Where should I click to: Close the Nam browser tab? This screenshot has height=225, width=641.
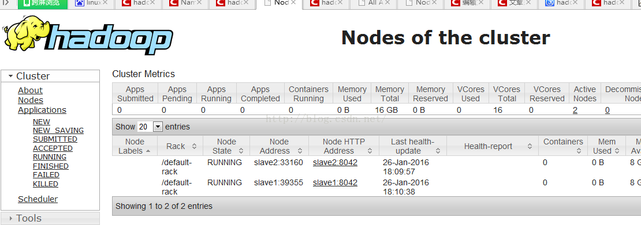click(200, 3)
